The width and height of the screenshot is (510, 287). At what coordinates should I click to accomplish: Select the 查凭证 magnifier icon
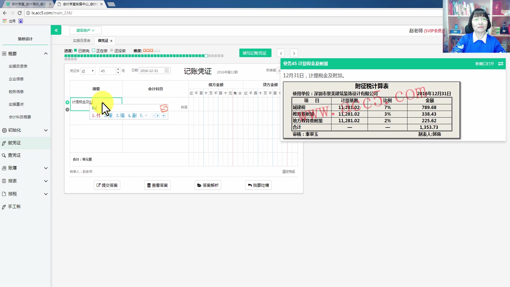click(4, 155)
